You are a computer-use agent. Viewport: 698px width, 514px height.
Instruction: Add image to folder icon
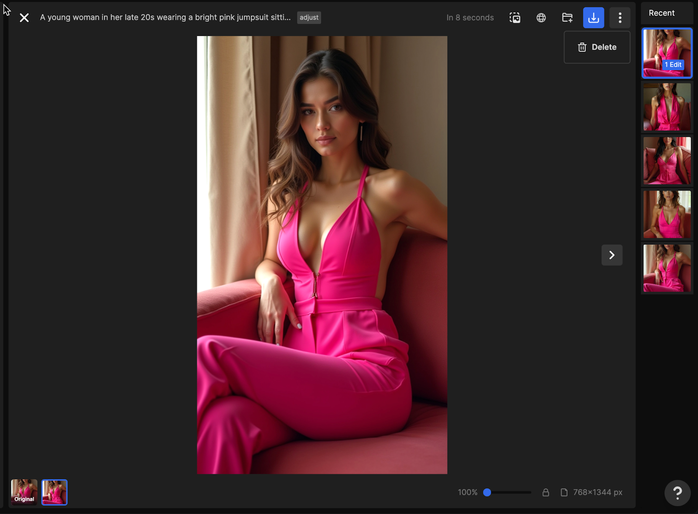tap(567, 17)
